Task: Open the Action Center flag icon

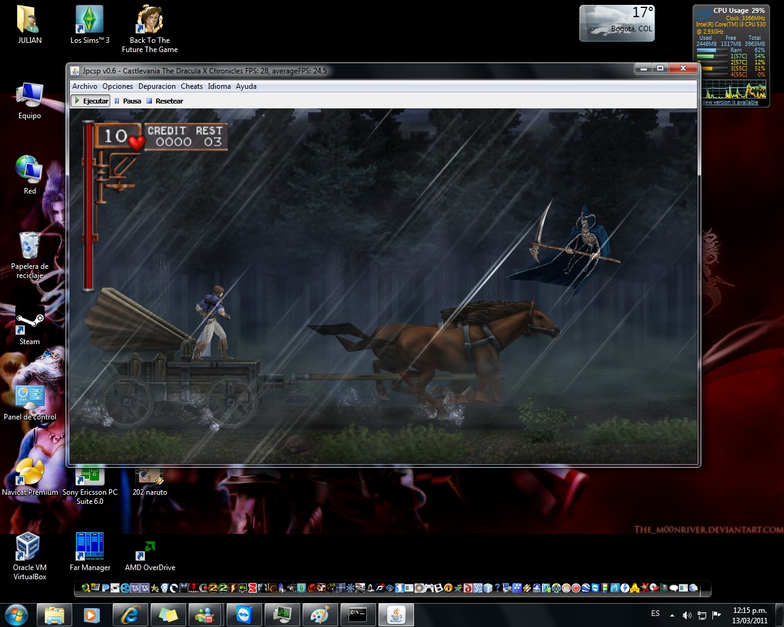Action: [717, 615]
